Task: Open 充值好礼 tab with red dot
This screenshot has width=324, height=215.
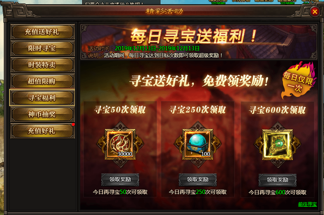Action: pos(42,131)
